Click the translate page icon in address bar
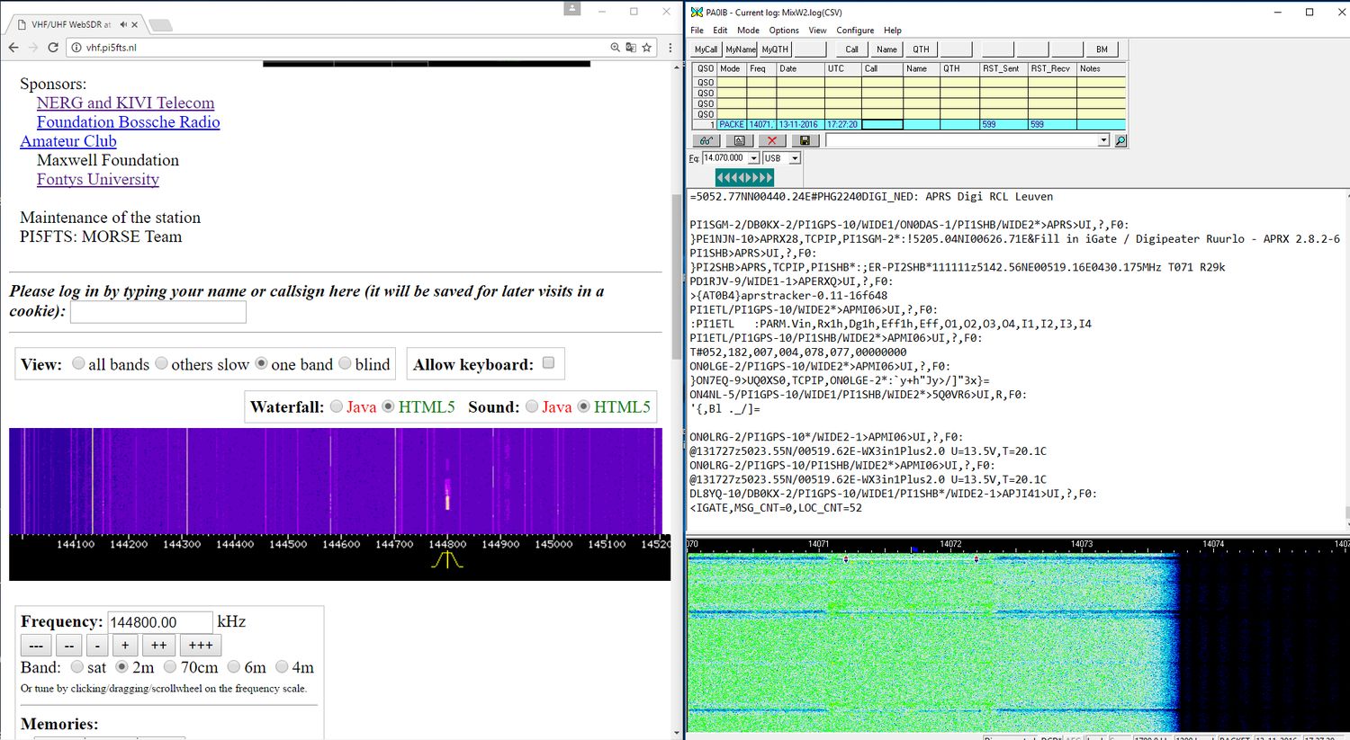The image size is (1350, 740). pyautogui.click(x=631, y=48)
